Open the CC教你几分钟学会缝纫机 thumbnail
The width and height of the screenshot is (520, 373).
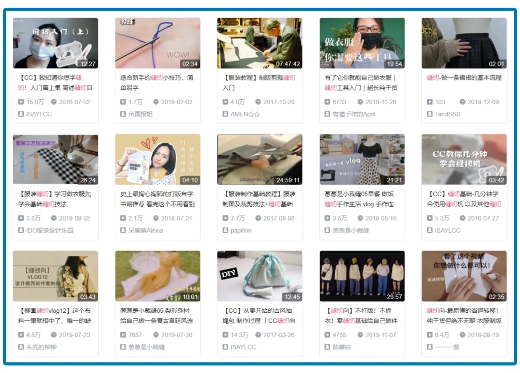coord(464,160)
